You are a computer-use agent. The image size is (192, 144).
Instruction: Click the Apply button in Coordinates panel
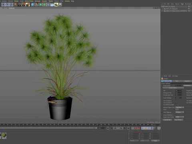tap(155, 141)
